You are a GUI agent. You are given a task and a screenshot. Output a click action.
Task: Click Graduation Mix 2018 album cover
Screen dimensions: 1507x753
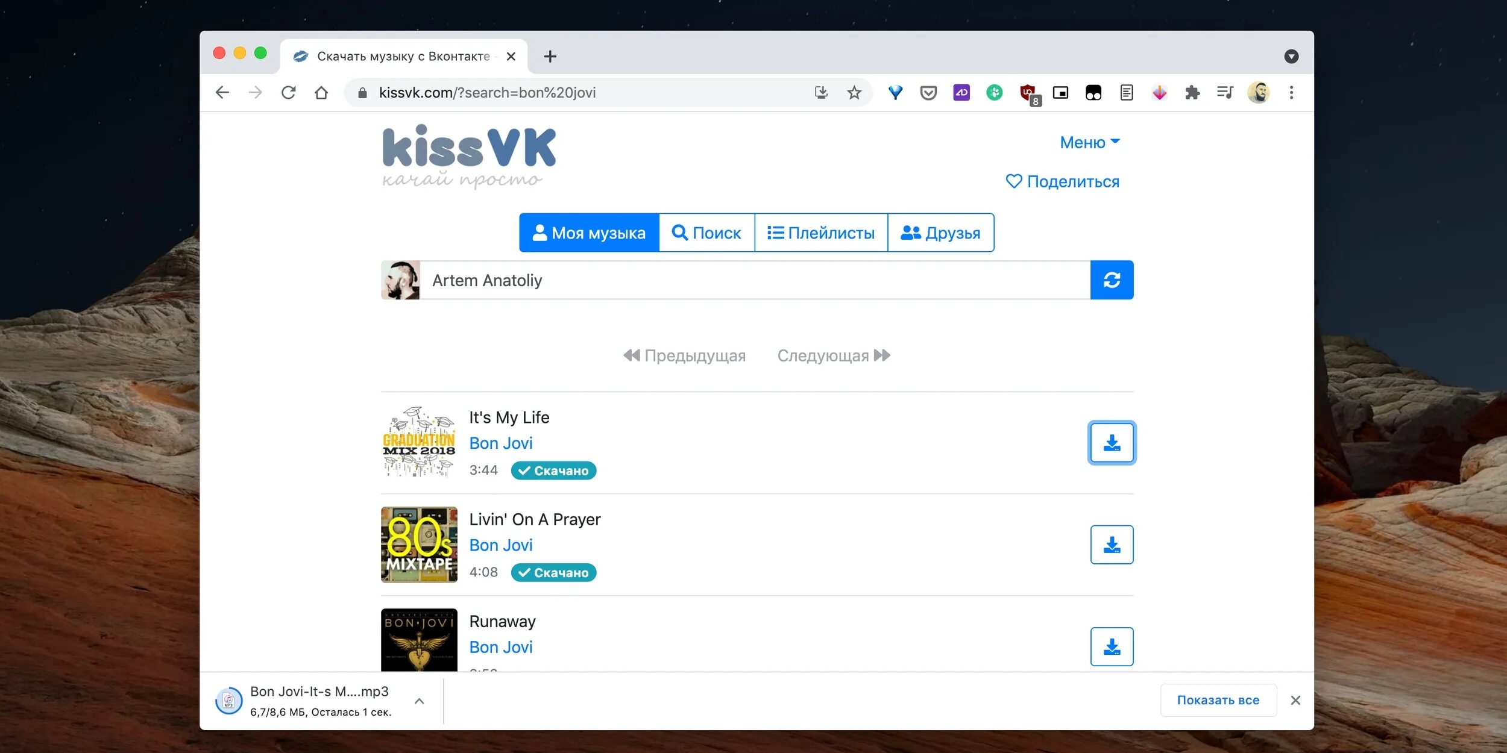pos(419,443)
